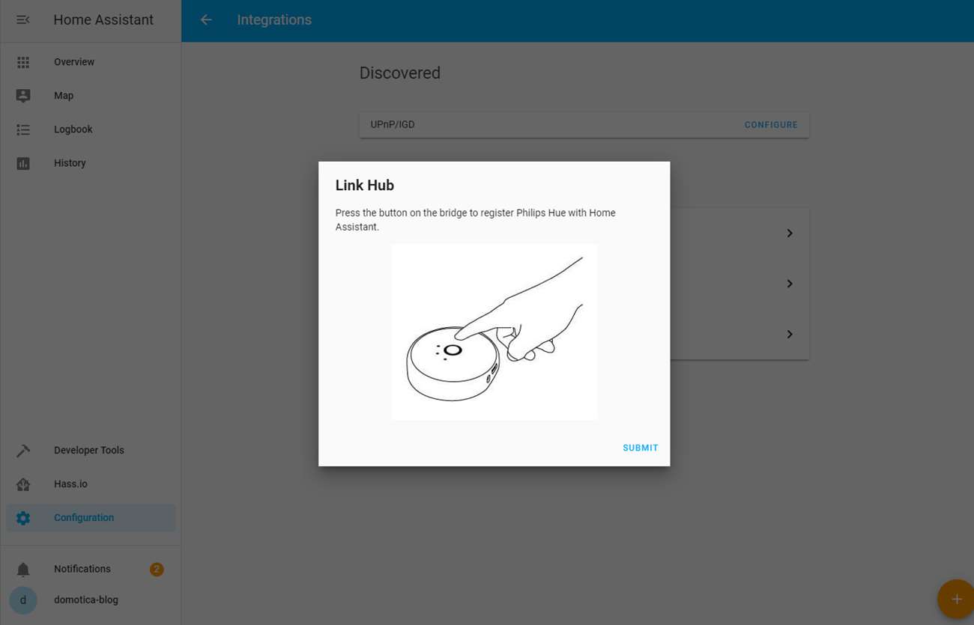Viewport: 974px width, 625px height.
Task: Click the Configuration gear icon
Action: (x=23, y=518)
